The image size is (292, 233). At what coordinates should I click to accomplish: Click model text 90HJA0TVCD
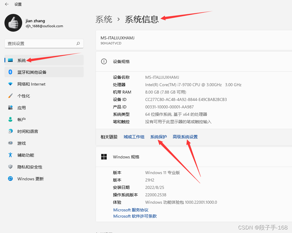[x=111, y=43]
